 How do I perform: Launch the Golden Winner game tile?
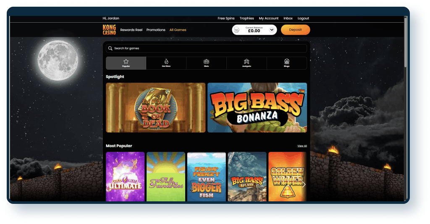(287, 177)
